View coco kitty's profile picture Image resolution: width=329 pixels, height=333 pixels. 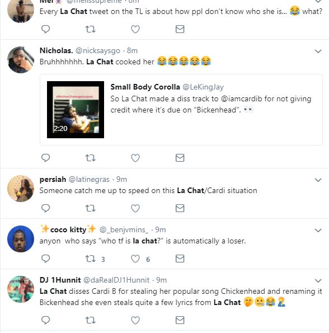tap(21, 239)
